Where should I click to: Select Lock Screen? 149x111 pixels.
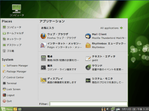(11, 89)
